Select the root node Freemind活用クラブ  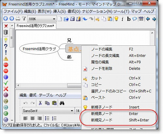click(x=39, y=49)
